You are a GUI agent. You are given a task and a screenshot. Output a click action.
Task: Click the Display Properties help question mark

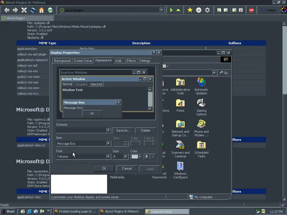coord(154,53)
